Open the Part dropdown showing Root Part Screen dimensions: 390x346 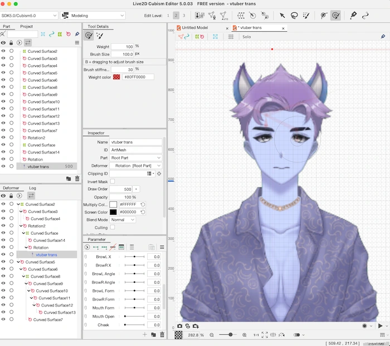[135, 158]
